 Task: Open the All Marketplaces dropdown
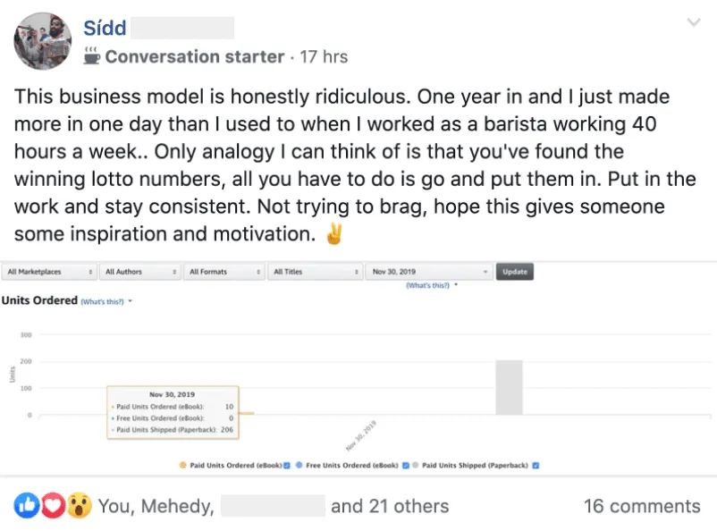tap(50, 272)
